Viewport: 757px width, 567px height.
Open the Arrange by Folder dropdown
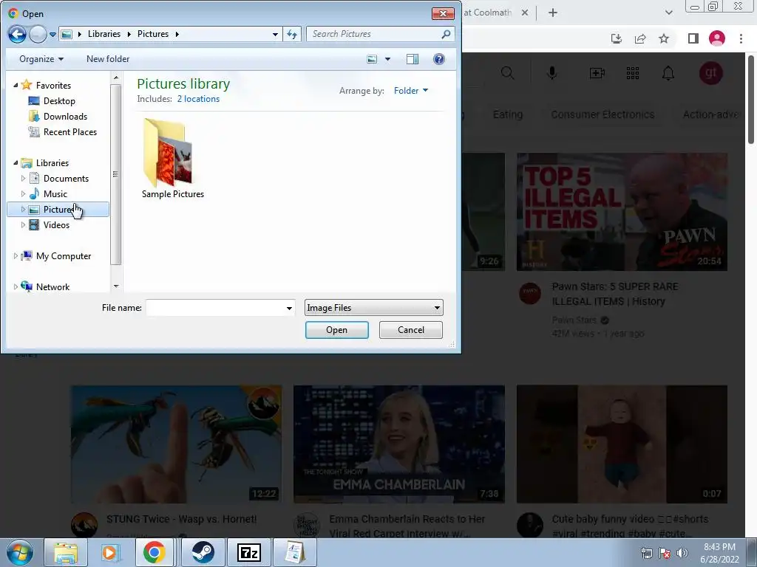411,91
